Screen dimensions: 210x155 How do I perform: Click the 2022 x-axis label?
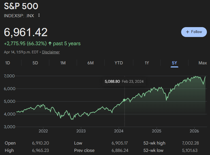tap(43, 131)
